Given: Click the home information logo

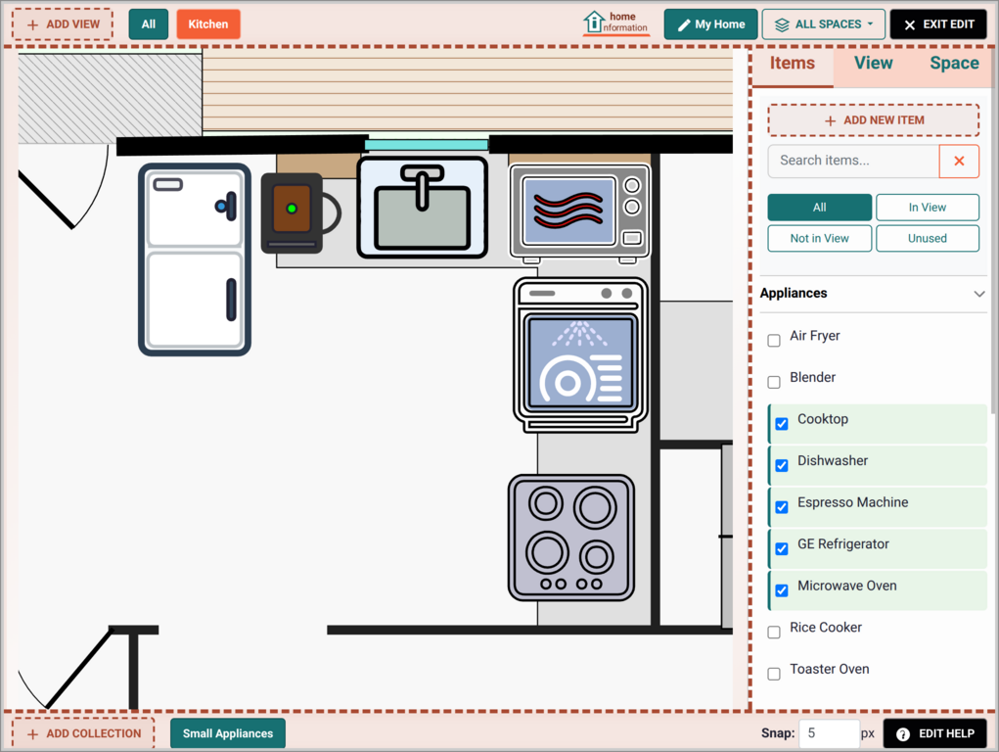Looking at the screenshot, I should [x=615, y=23].
